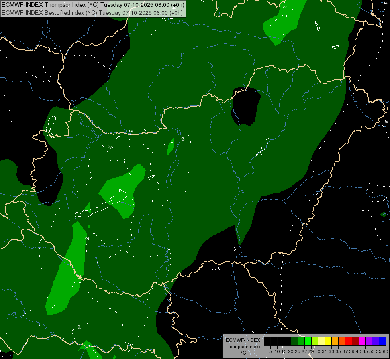Click the legend tick value 39
This screenshot has height=359, width=390.
point(352,351)
